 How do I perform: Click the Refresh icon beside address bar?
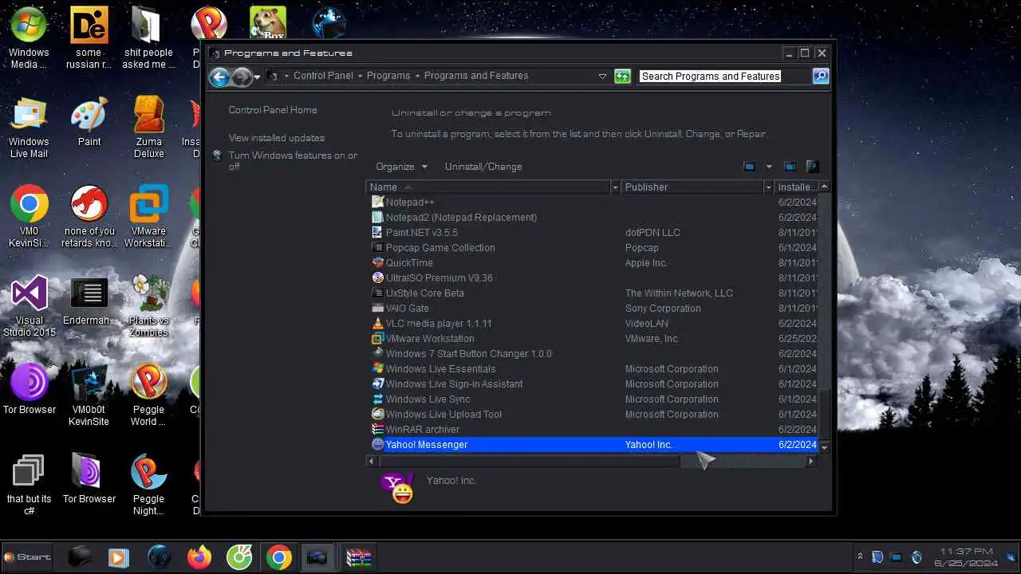click(x=623, y=77)
